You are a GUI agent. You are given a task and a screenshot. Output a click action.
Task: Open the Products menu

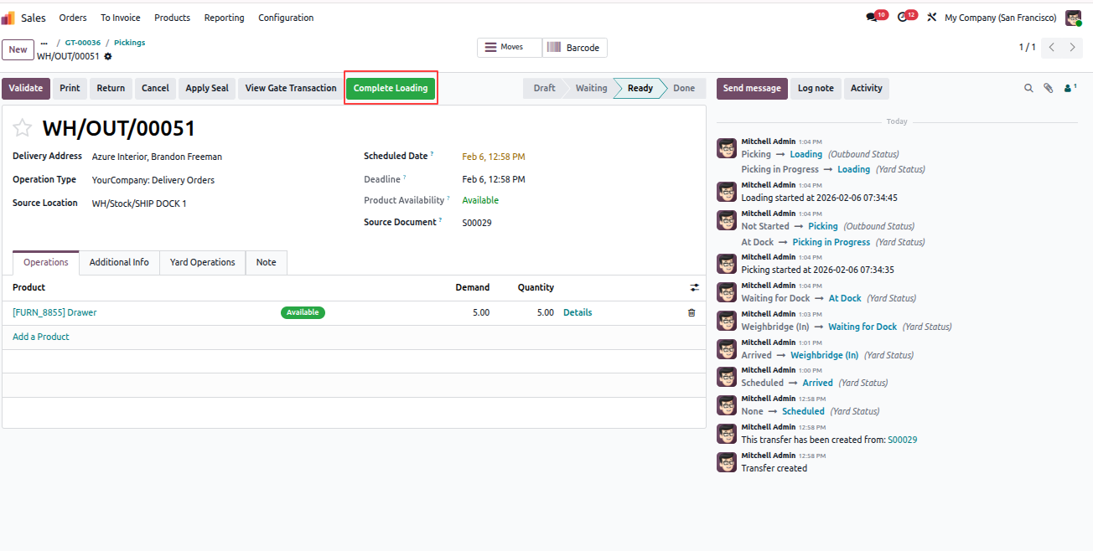click(172, 18)
